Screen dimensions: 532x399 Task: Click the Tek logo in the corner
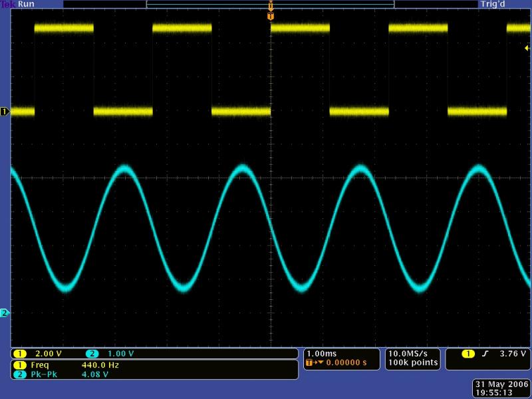(x=7, y=4)
